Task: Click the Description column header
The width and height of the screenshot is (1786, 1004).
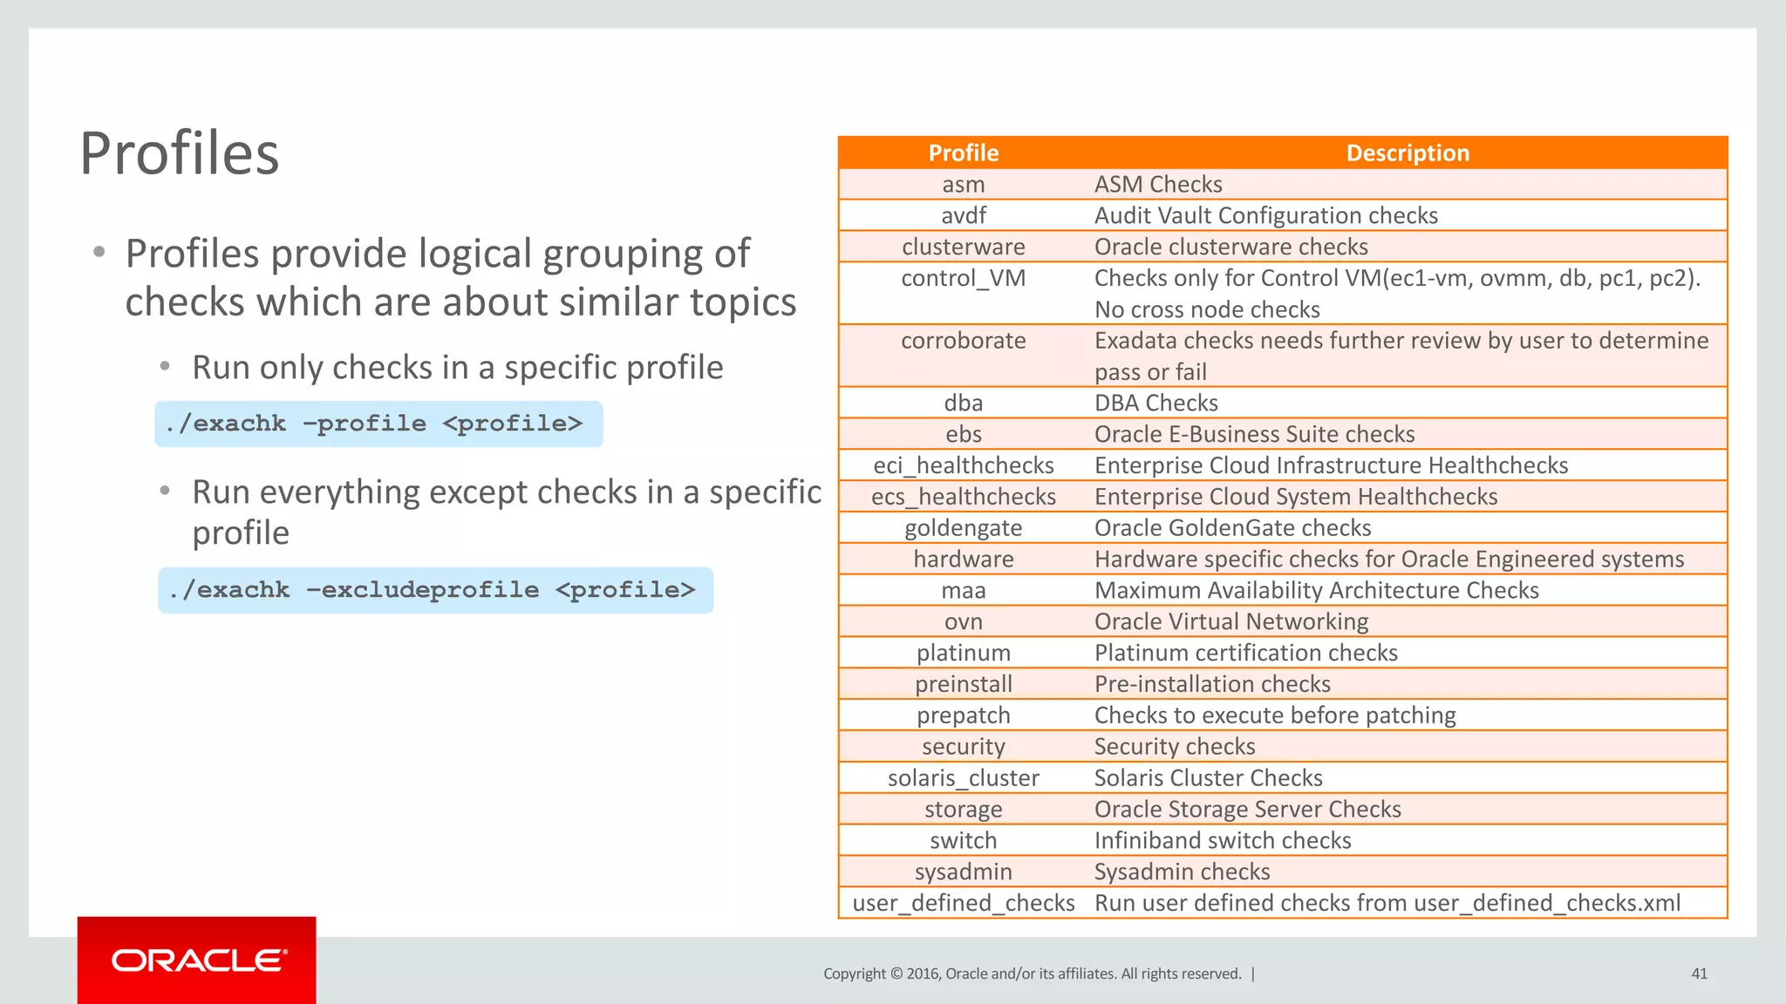Action: [1408, 153]
